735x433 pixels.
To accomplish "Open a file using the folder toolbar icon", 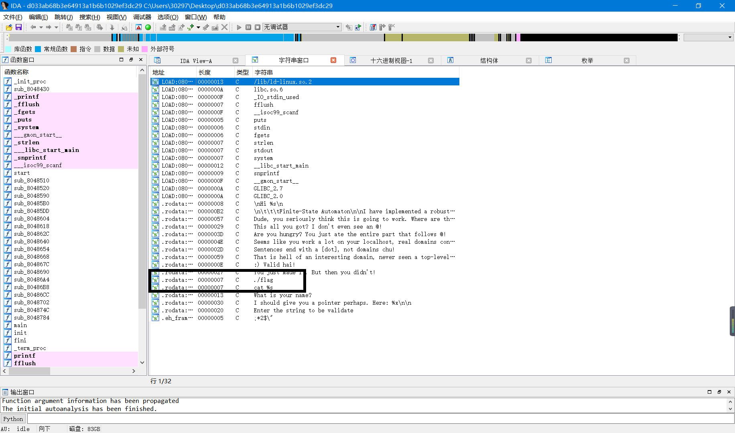I will (9, 27).
